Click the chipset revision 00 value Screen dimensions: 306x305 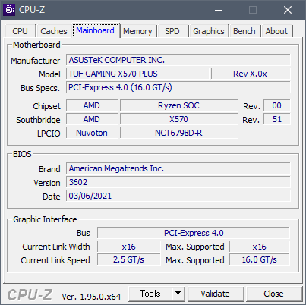click(x=277, y=105)
